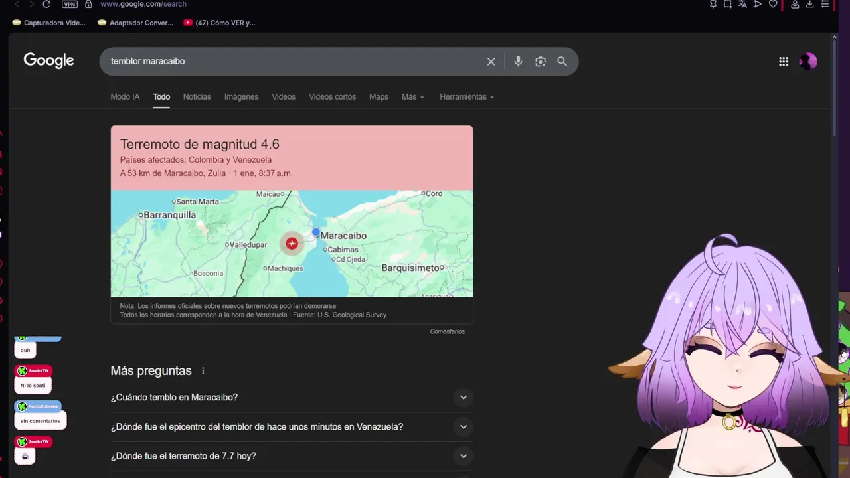Click the Terremoto de magnitud 4.6 heading

[199, 144]
